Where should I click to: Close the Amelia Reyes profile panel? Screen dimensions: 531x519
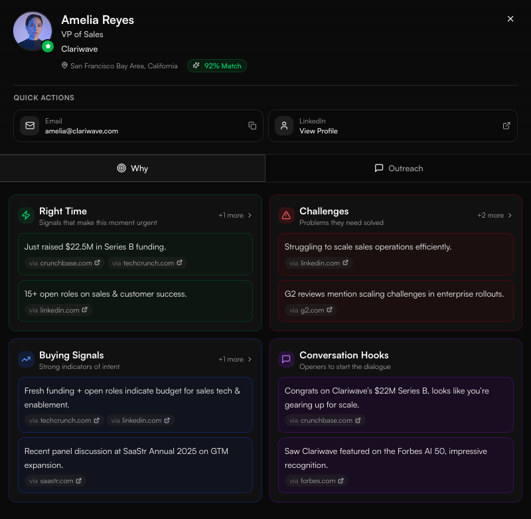510,19
